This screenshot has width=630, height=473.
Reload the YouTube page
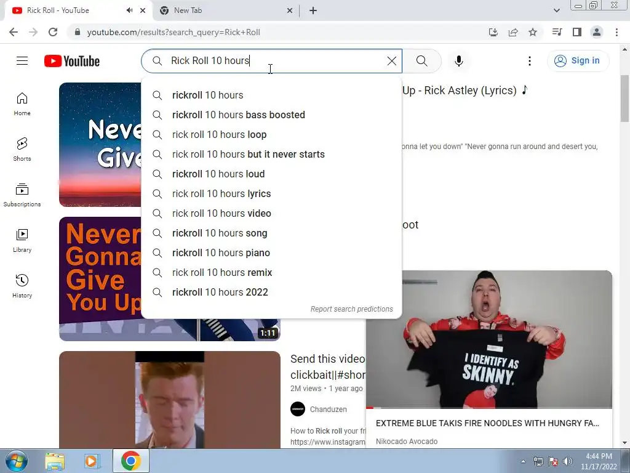[53, 32]
